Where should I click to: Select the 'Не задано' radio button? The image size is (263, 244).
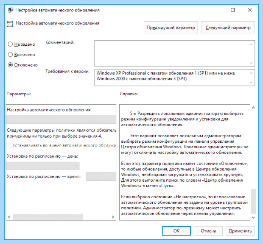(10, 44)
